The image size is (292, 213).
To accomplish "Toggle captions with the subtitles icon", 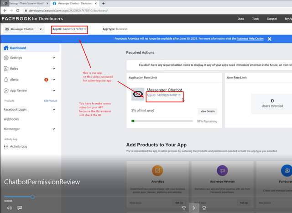I will (x=20, y=208).
